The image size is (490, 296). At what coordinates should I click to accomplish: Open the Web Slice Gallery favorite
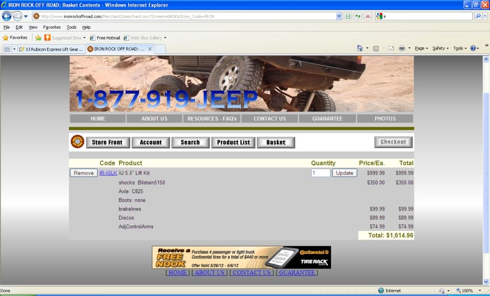click(x=143, y=38)
